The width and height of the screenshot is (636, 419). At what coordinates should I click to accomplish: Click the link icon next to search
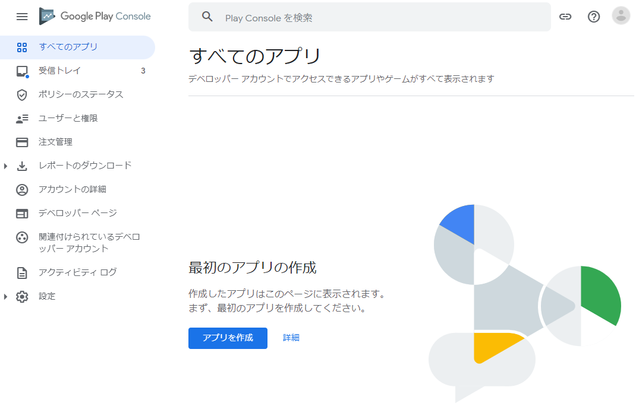pos(565,17)
